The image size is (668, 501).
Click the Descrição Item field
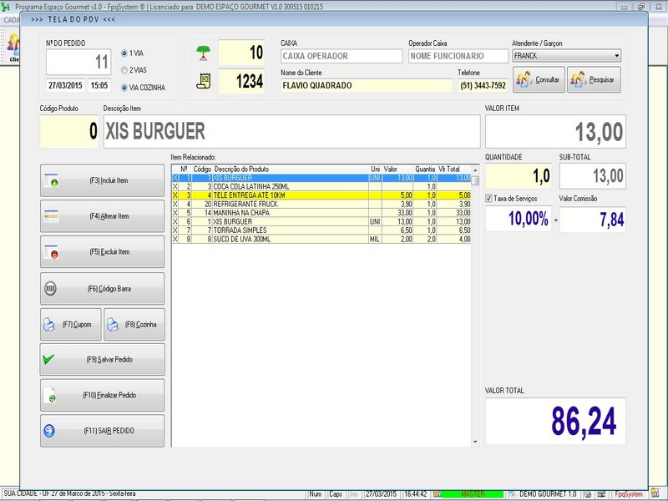(291, 131)
